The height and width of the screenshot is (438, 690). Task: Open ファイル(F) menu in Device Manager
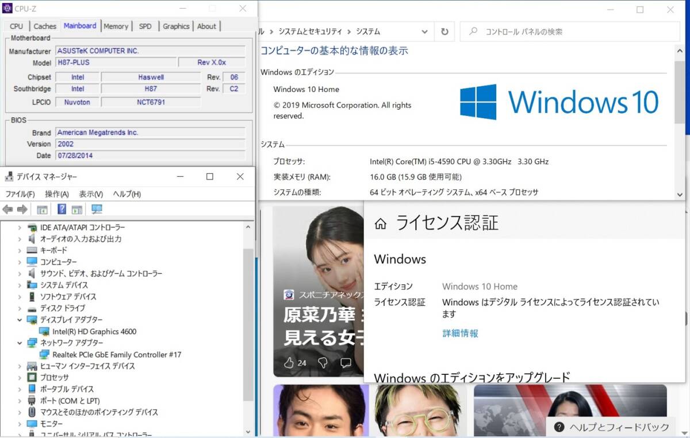click(x=20, y=194)
